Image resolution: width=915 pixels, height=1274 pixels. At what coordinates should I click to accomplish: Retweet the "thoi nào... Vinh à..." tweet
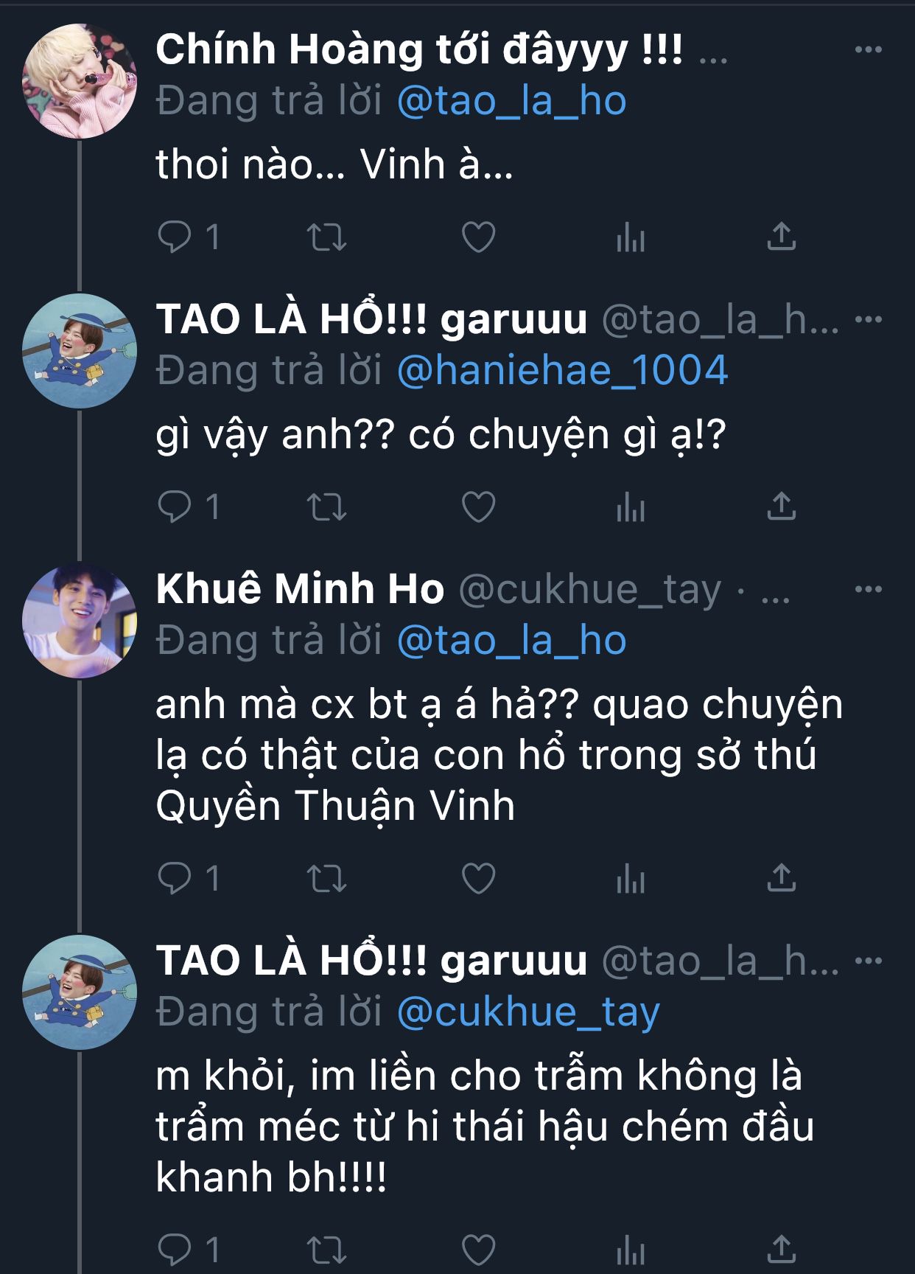point(326,237)
